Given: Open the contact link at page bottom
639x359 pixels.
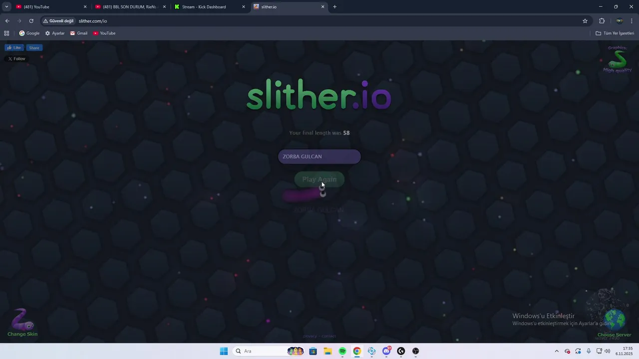Looking at the screenshot, I should [328, 336].
